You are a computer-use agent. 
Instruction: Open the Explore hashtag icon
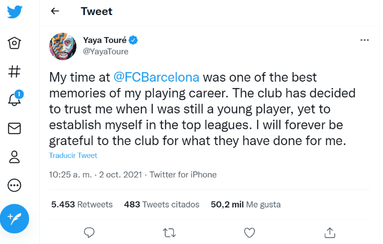pyautogui.click(x=15, y=71)
